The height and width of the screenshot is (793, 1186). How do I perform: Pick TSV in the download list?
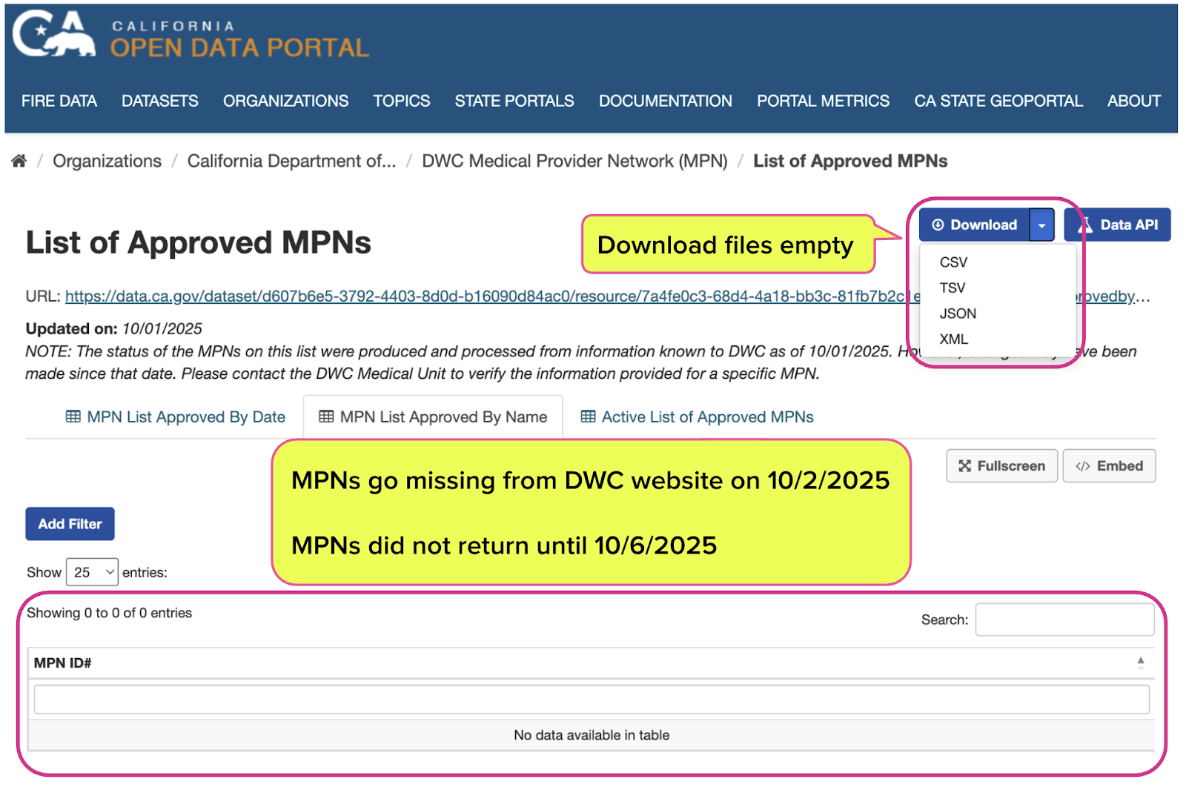tap(953, 288)
